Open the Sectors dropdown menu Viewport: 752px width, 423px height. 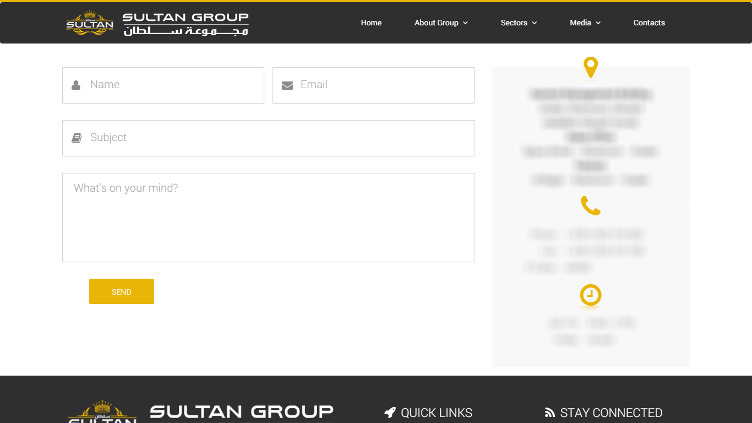(519, 23)
